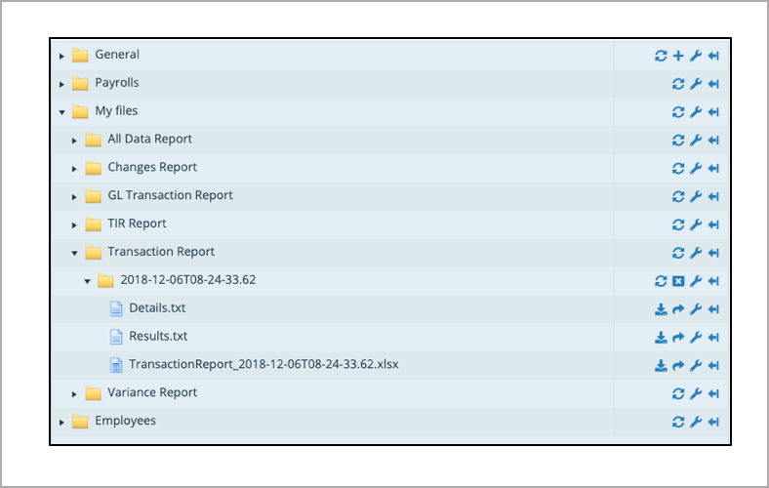Download the Details.txt file
Viewport: 769px width, 488px height.
[x=661, y=309]
